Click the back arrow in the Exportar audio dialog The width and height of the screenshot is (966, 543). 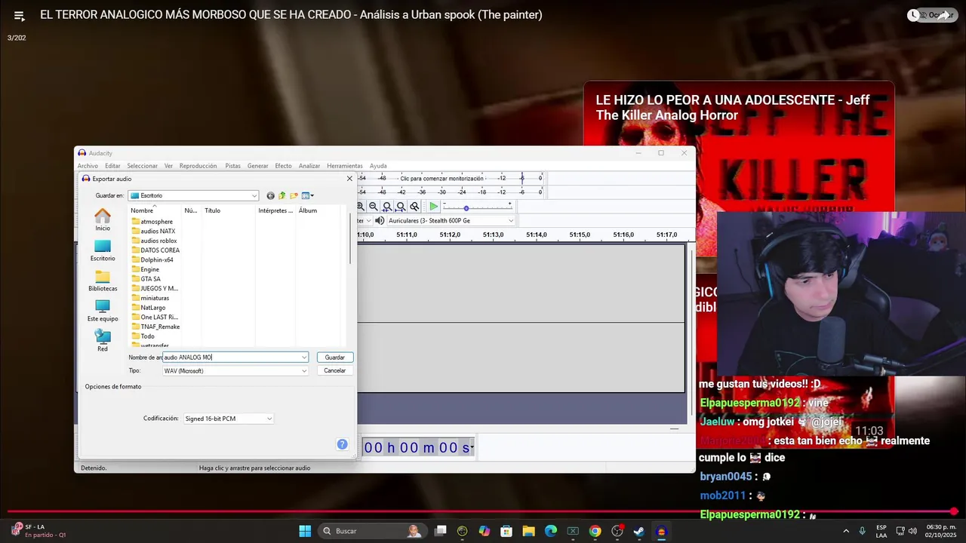(271, 196)
